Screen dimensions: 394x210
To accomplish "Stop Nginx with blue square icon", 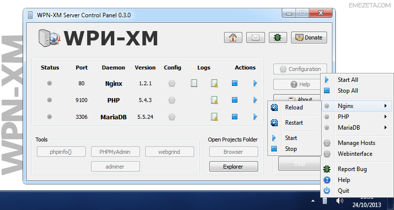I will tap(234, 83).
